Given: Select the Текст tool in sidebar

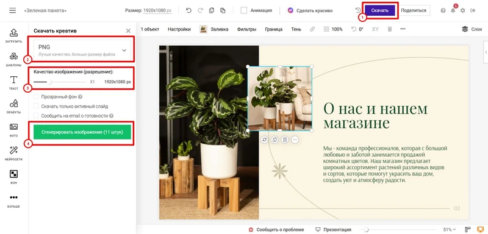Looking at the screenshot, I should click(13, 83).
